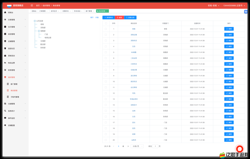Viewport: 250px width, 159px height.
Task: Open the 20条/页 page size dropdown
Action: click(x=137, y=146)
